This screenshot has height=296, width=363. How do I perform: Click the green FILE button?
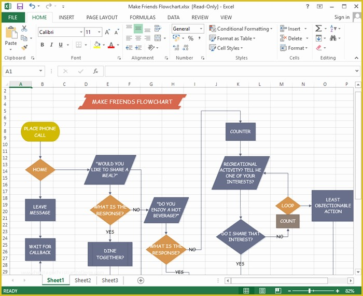point(13,17)
